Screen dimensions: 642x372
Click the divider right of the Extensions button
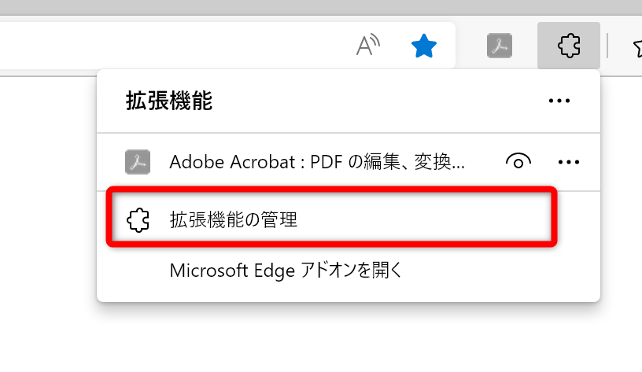coord(608,46)
